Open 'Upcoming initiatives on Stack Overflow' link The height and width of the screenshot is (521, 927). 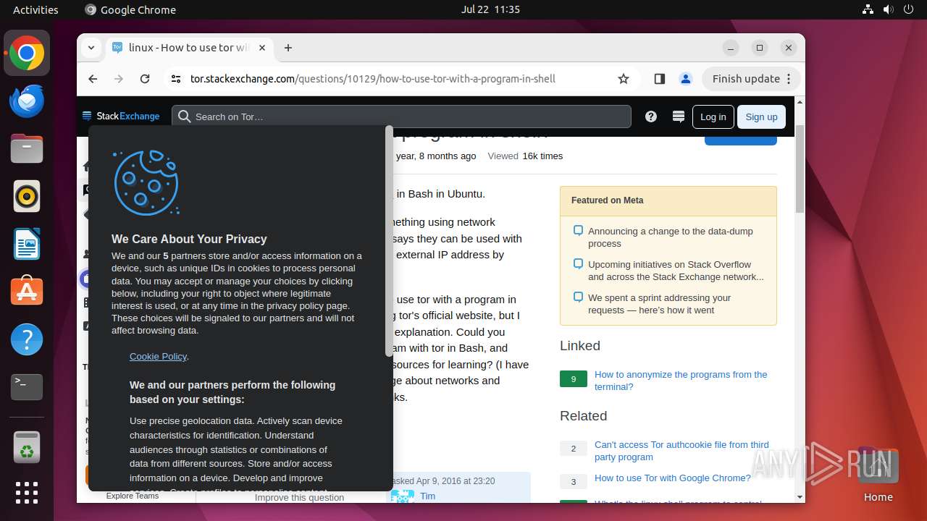click(676, 271)
